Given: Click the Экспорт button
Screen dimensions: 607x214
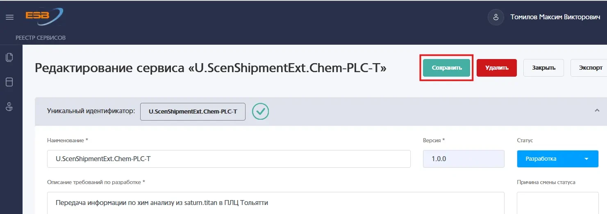Looking at the screenshot, I should point(589,68).
